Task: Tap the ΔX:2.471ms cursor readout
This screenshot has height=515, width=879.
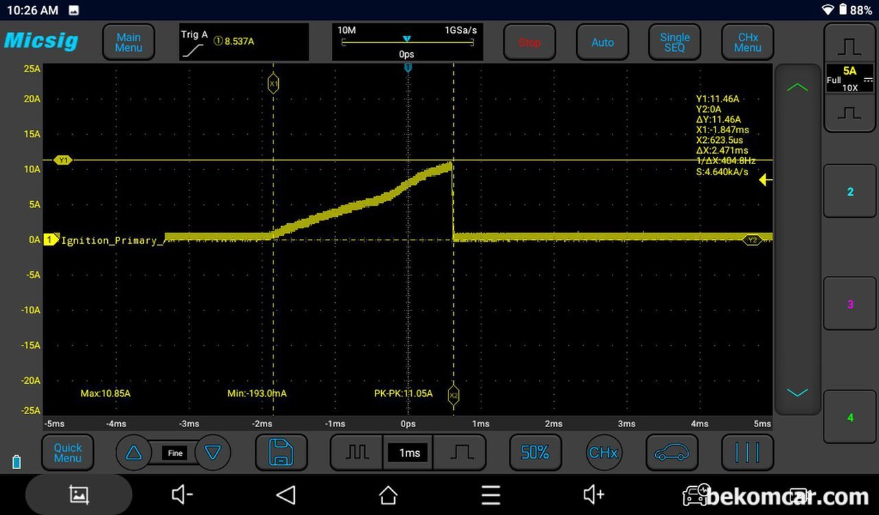Action: pyautogui.click(x=722, y=150)
